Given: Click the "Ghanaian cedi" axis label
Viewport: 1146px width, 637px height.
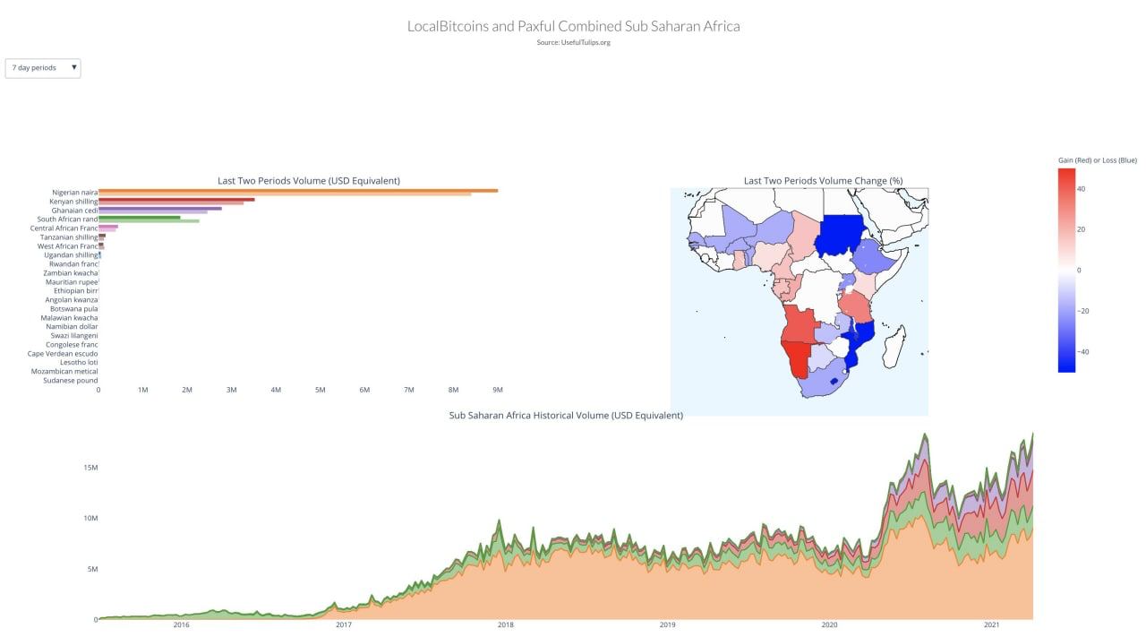Looking at the screenshot, I should (x=75, y=211).
